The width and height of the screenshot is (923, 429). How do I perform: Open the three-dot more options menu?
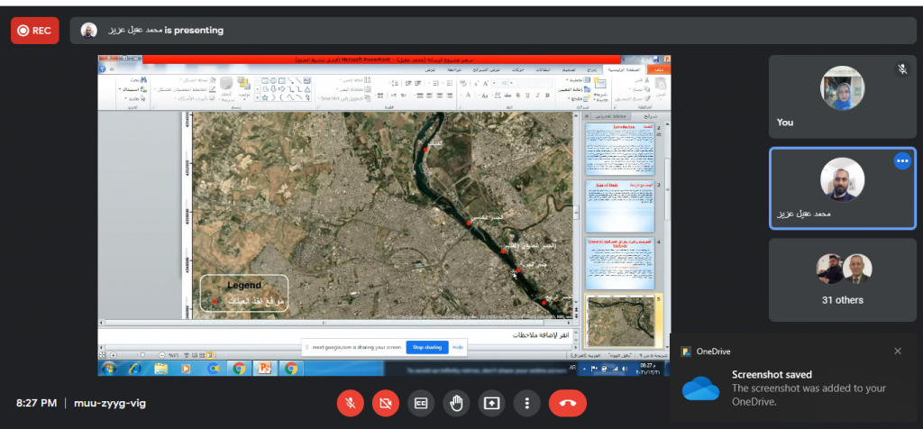pos(527,403)
